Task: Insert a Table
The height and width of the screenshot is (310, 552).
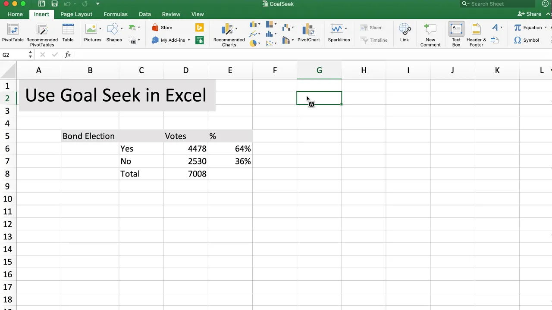Action: (x=68, y=34)
